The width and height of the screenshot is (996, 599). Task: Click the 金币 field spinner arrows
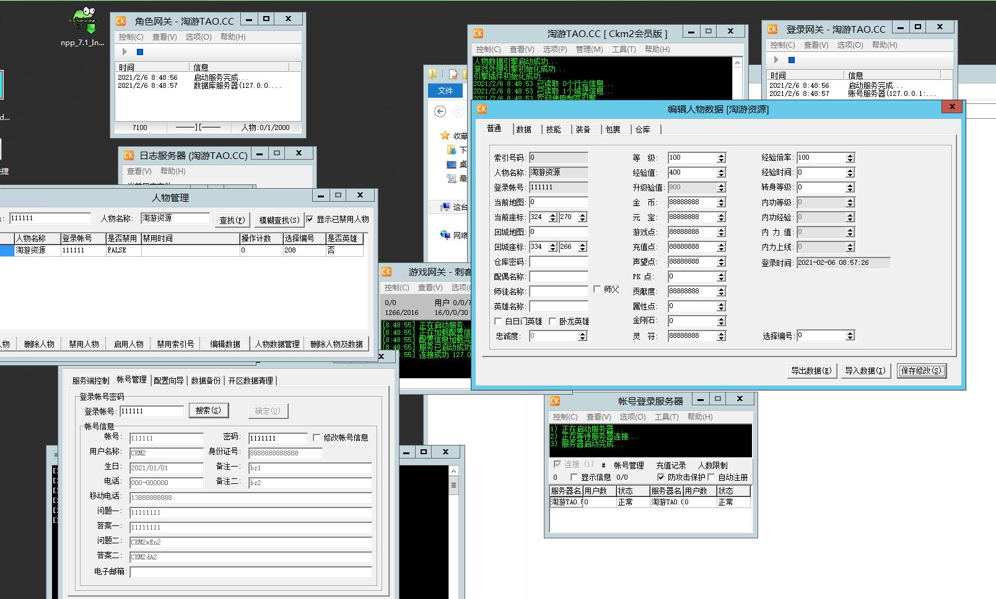click(x=721, y=202)
